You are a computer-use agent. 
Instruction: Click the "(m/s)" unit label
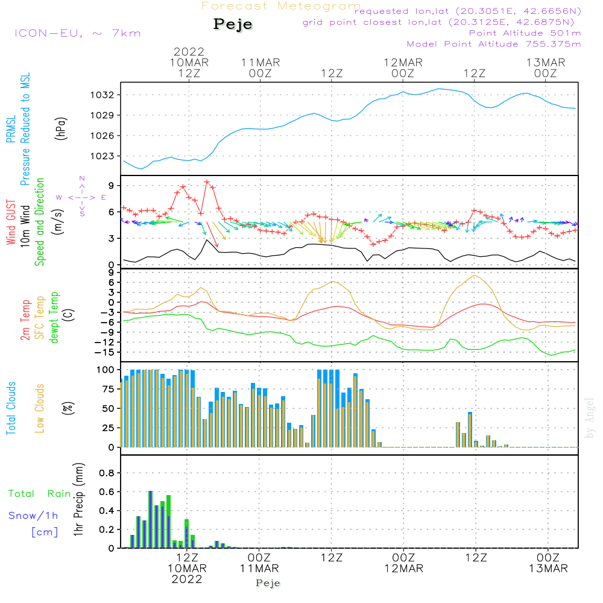[58, 223]
